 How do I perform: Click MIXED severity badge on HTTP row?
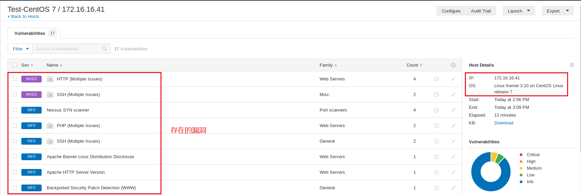[x=31, y=79]
